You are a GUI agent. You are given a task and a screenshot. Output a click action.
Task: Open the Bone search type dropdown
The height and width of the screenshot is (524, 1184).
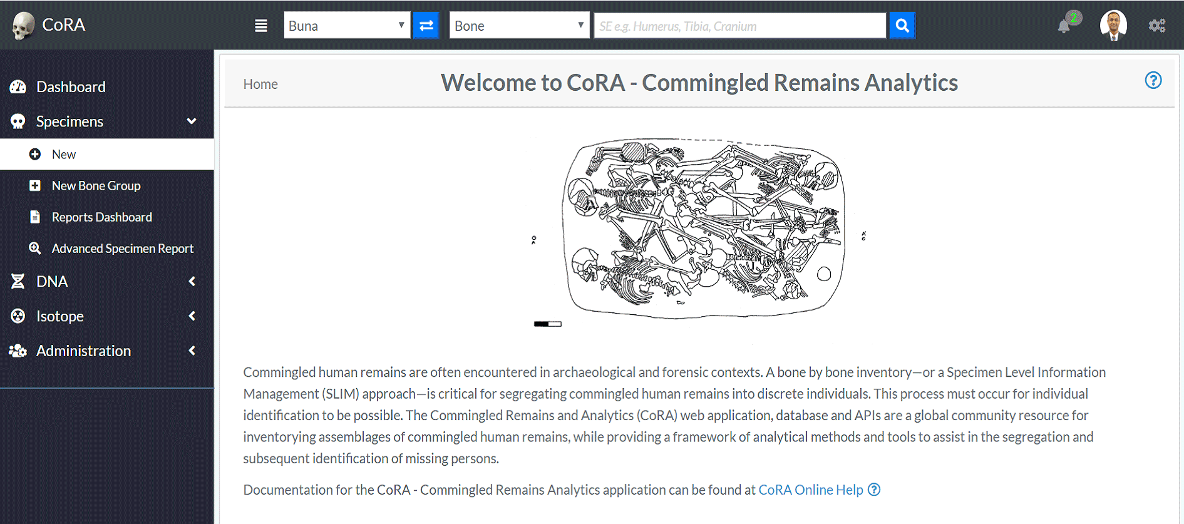click(519, 26)
